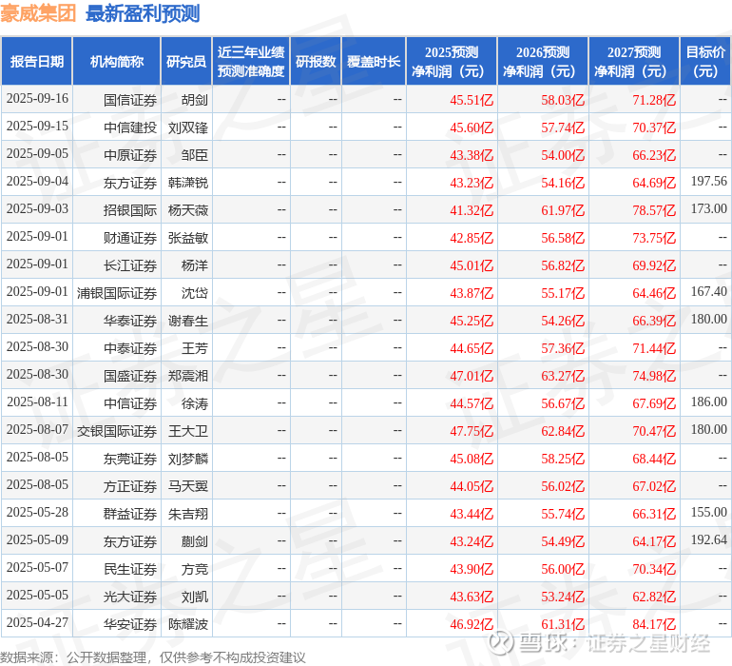Viewport: 732px width, 666px height.
Task: Select institution 国信证券
Action: point(130,100)
